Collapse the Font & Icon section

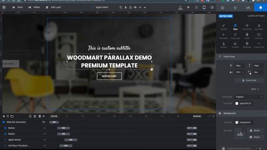pyautogui.click(x=242, y=57)
